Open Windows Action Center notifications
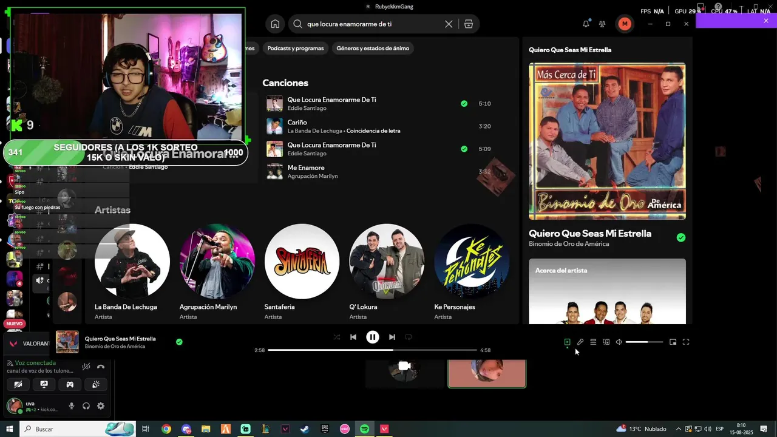Viewport: 777px width, 437px height. point(764,429)
